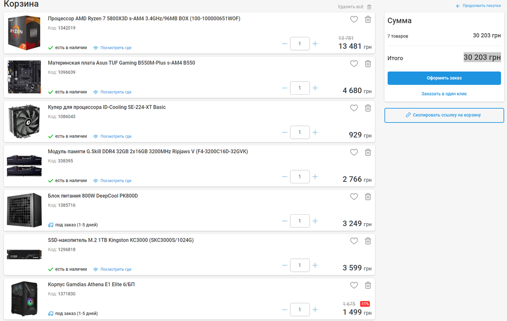507x321 pixels.
Task: Decrease G.Skill Ripjaws V memory quantity
Action: [x=285, y=177]
